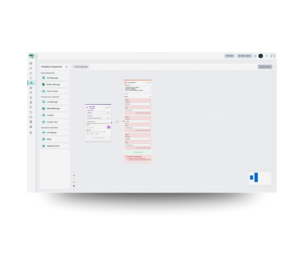Click the Save Flow button
The image size is (304, 270).
click(x=265, y=67)
